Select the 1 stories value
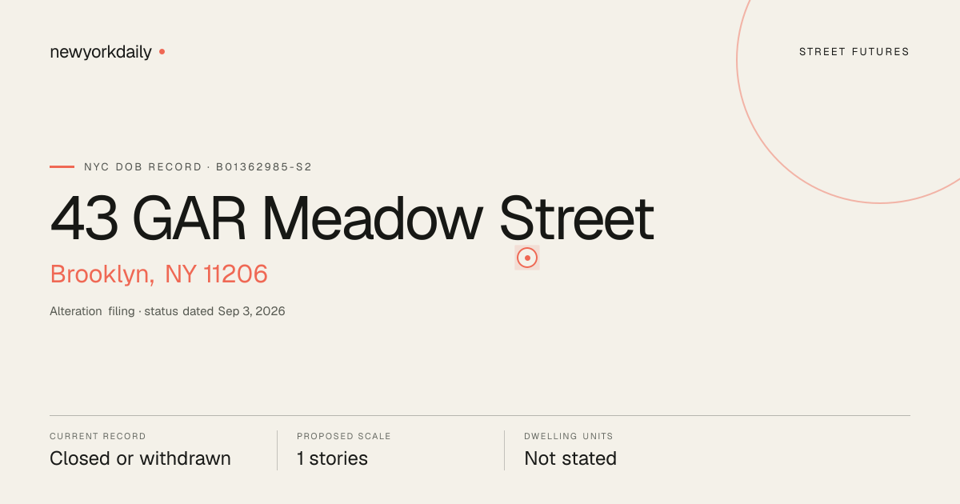The image size is (960, 504). [332, 458]
